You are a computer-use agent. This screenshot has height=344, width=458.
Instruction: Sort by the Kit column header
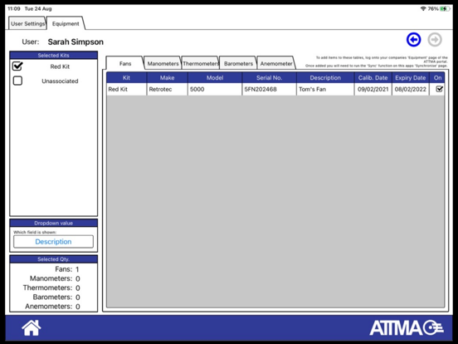pos(126,78)
